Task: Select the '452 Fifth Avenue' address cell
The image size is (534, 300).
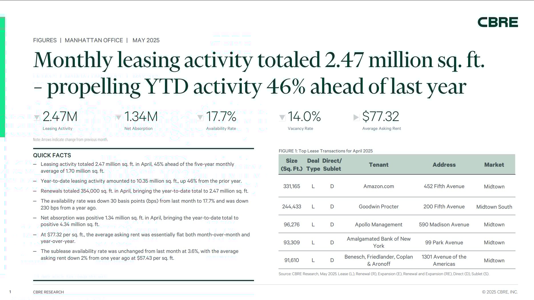Action: [x=444, y=186]
